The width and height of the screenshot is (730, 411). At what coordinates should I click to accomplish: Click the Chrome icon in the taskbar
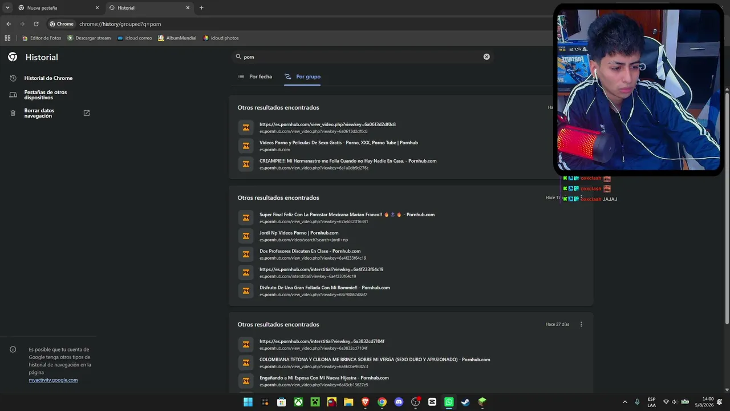point(382,402)
